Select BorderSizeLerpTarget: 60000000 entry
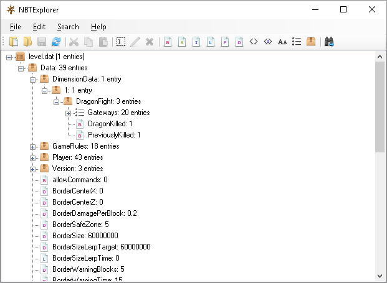Image resolution: width=387 pixels, height=283 pixels. (x=102, y=247)
